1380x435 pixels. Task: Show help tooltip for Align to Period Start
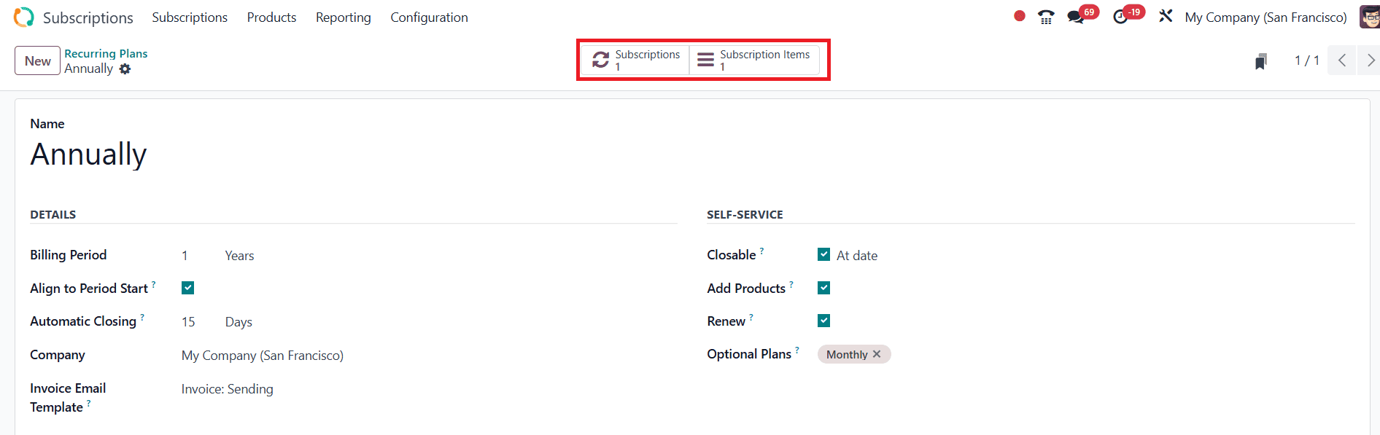tap(153, 284)
